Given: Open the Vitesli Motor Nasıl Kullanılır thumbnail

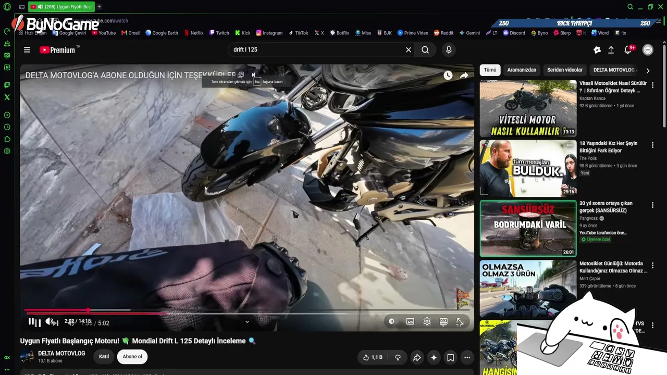Looking at the screenshot, I should point(528,108).
